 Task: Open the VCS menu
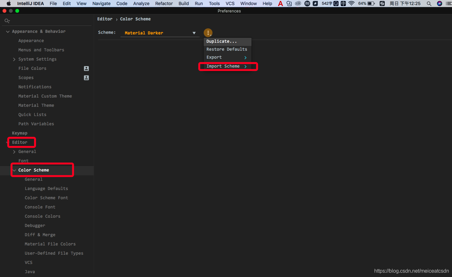230,4
